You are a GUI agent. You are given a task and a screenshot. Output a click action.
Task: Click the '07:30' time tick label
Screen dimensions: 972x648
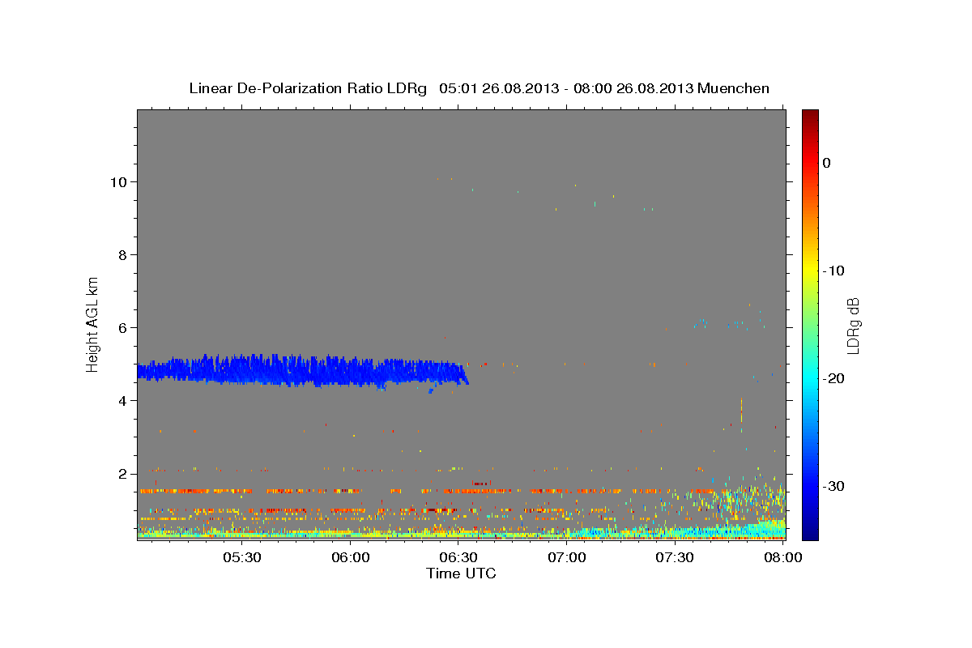pyautogui.click(x=675, y=557)
